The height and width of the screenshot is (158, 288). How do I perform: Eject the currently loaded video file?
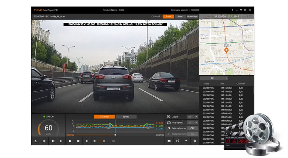36,141
